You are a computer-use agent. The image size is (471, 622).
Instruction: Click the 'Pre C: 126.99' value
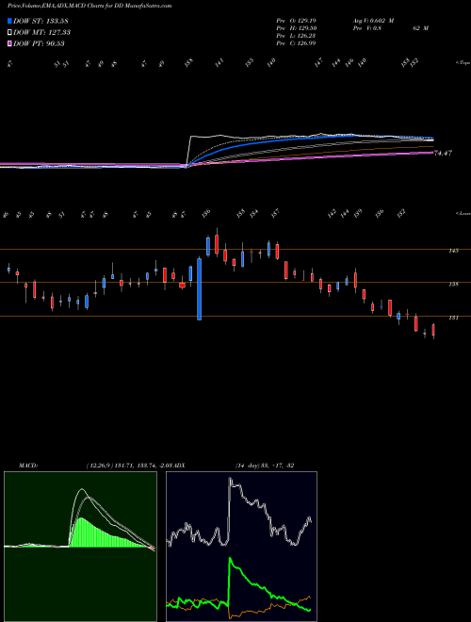[x=296, y=43]
